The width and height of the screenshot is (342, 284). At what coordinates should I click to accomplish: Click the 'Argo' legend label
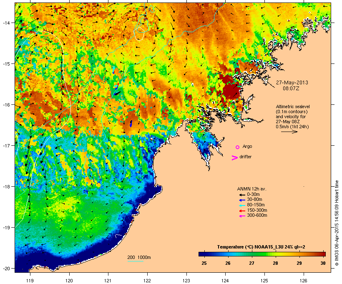[247, 146]
